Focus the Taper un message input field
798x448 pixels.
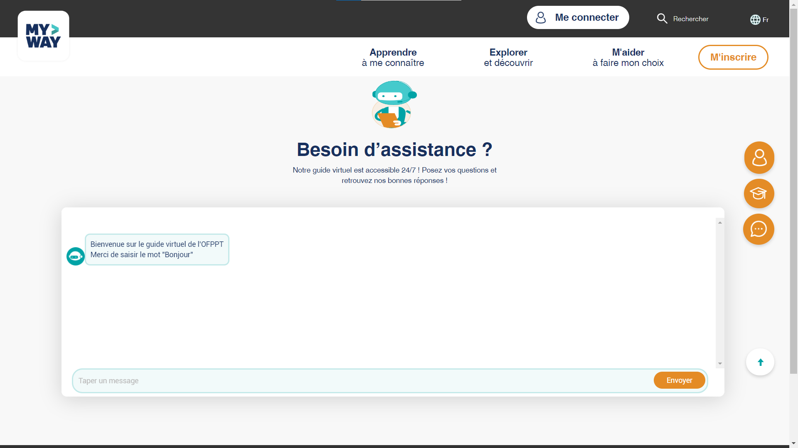[362, 381]
